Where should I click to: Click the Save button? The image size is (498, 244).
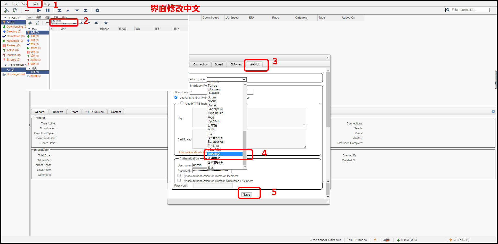(247, 195)
